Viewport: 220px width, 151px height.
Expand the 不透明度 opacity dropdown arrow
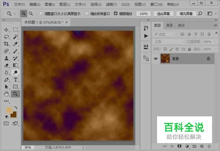(215, 42)
